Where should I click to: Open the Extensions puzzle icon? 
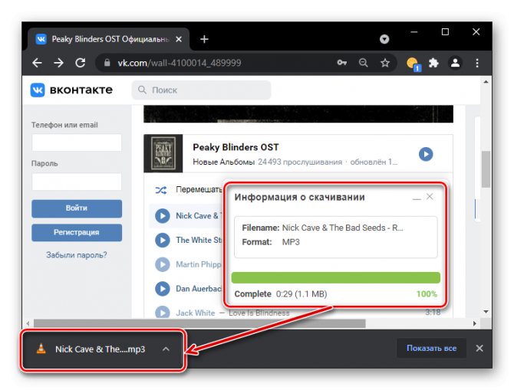click(x=433, y=63)
